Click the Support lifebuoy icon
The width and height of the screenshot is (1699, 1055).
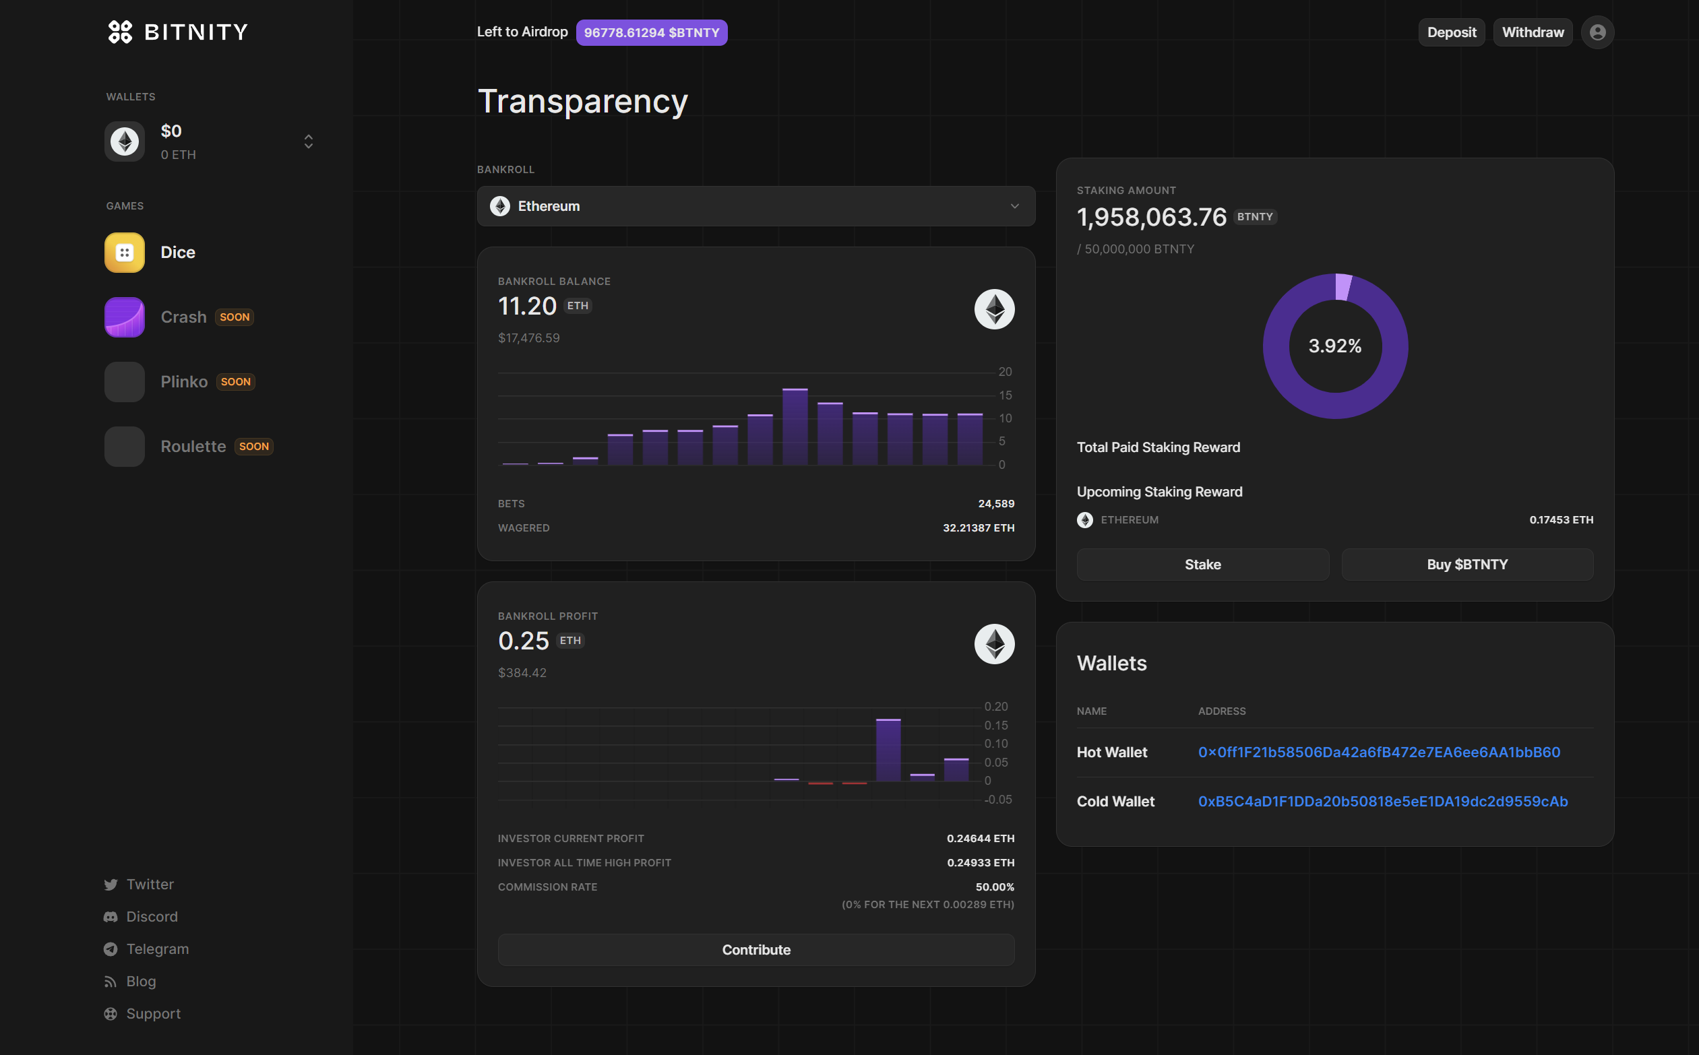111,1014
